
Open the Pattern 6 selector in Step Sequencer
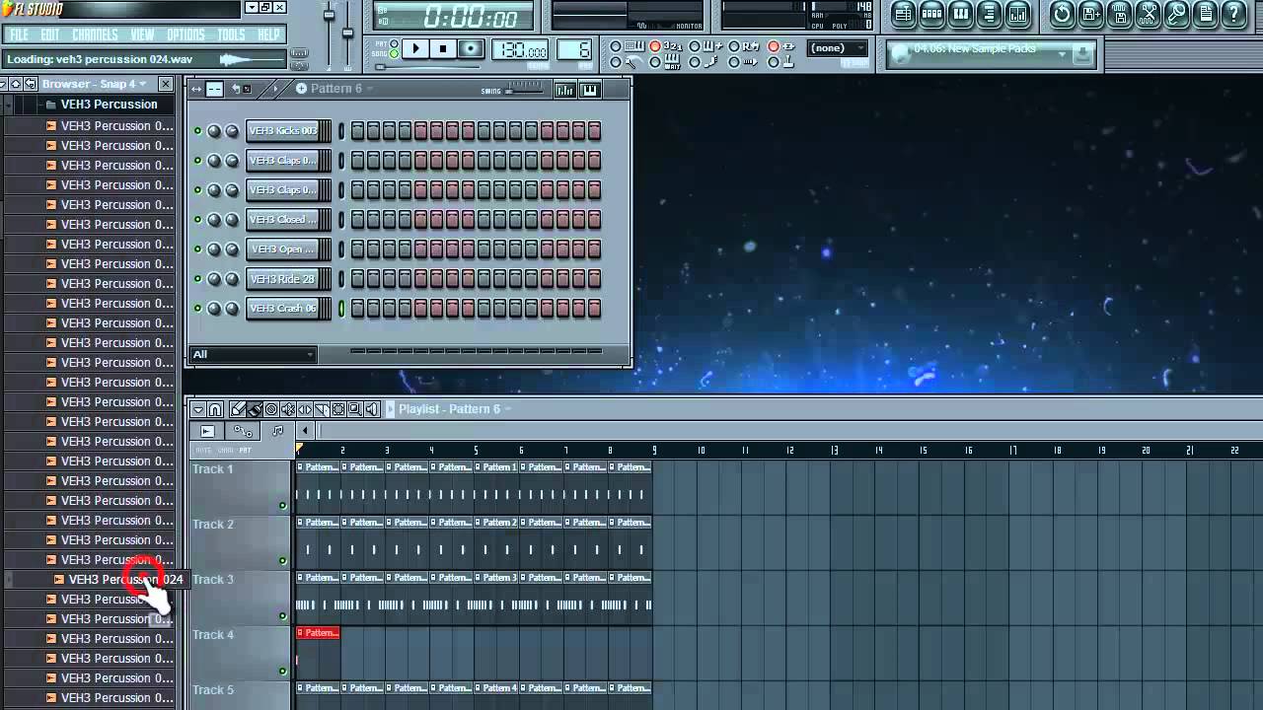coord(336,89)
